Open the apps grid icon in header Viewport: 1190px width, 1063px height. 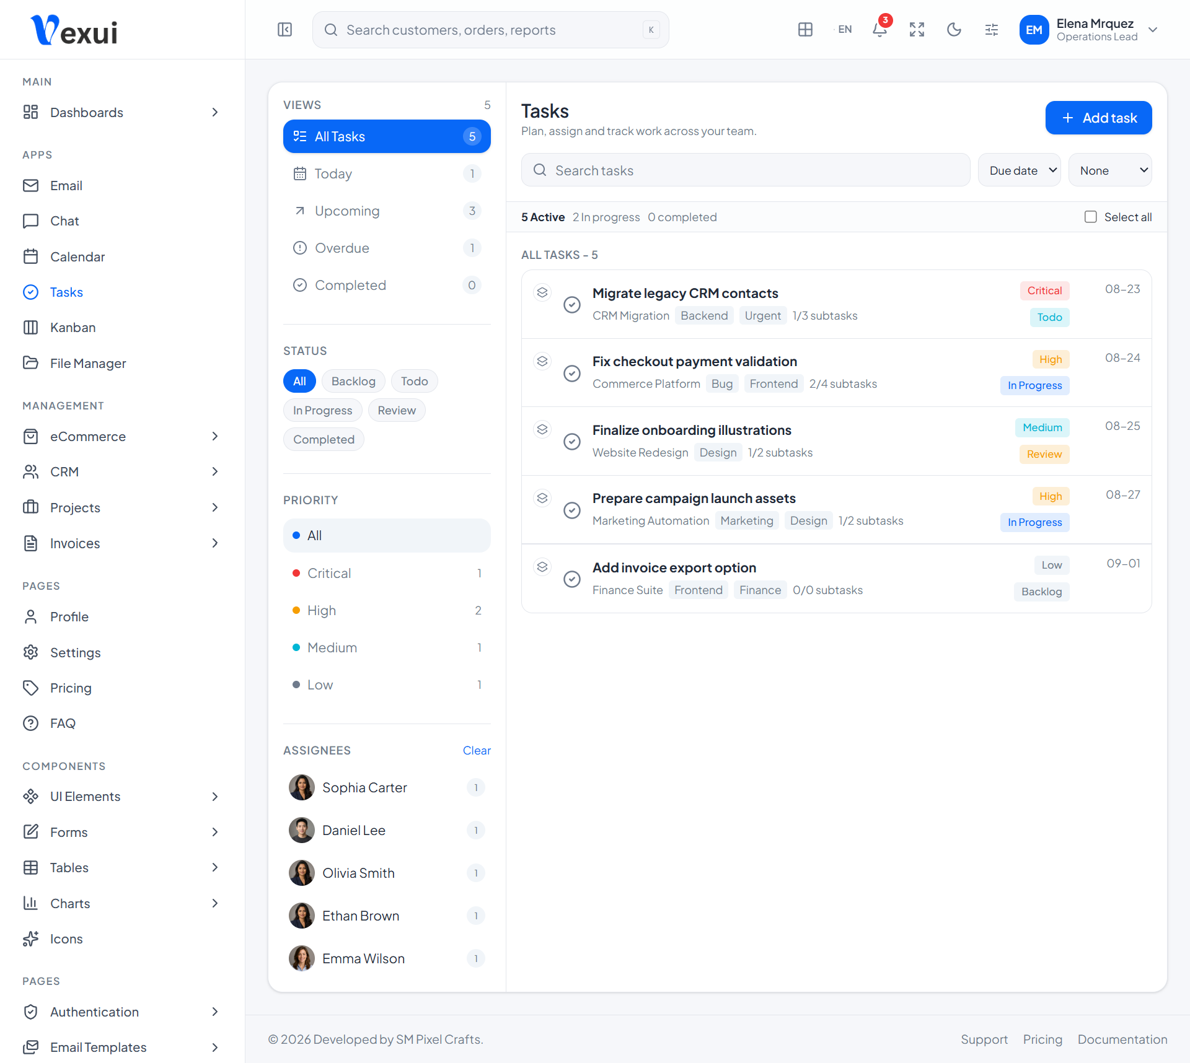(805, 30)
